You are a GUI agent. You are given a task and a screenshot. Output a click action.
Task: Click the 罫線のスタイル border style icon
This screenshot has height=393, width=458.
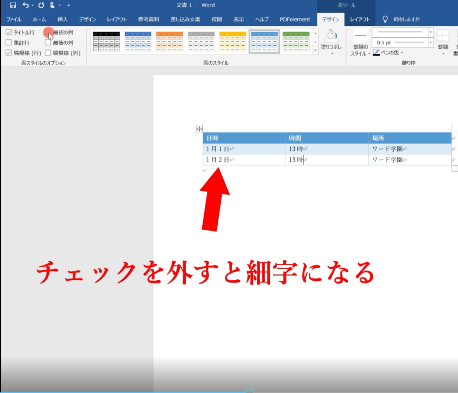tap(360, 36)
